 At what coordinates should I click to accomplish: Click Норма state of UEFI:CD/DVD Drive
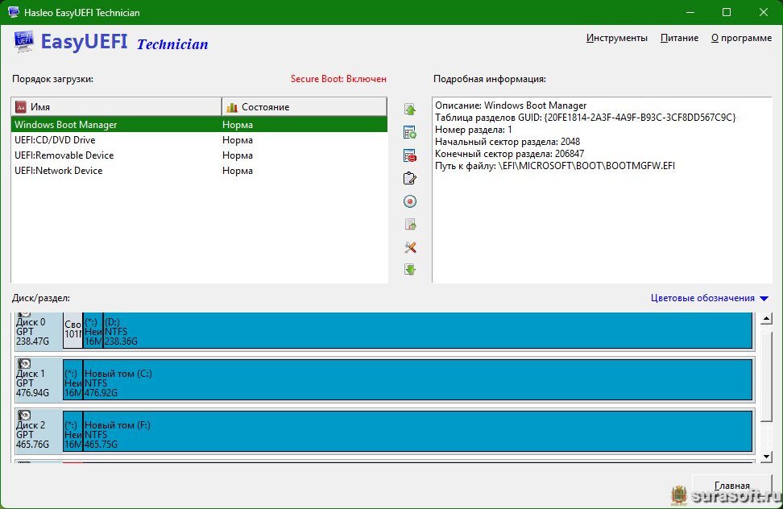tap(238, 140)
